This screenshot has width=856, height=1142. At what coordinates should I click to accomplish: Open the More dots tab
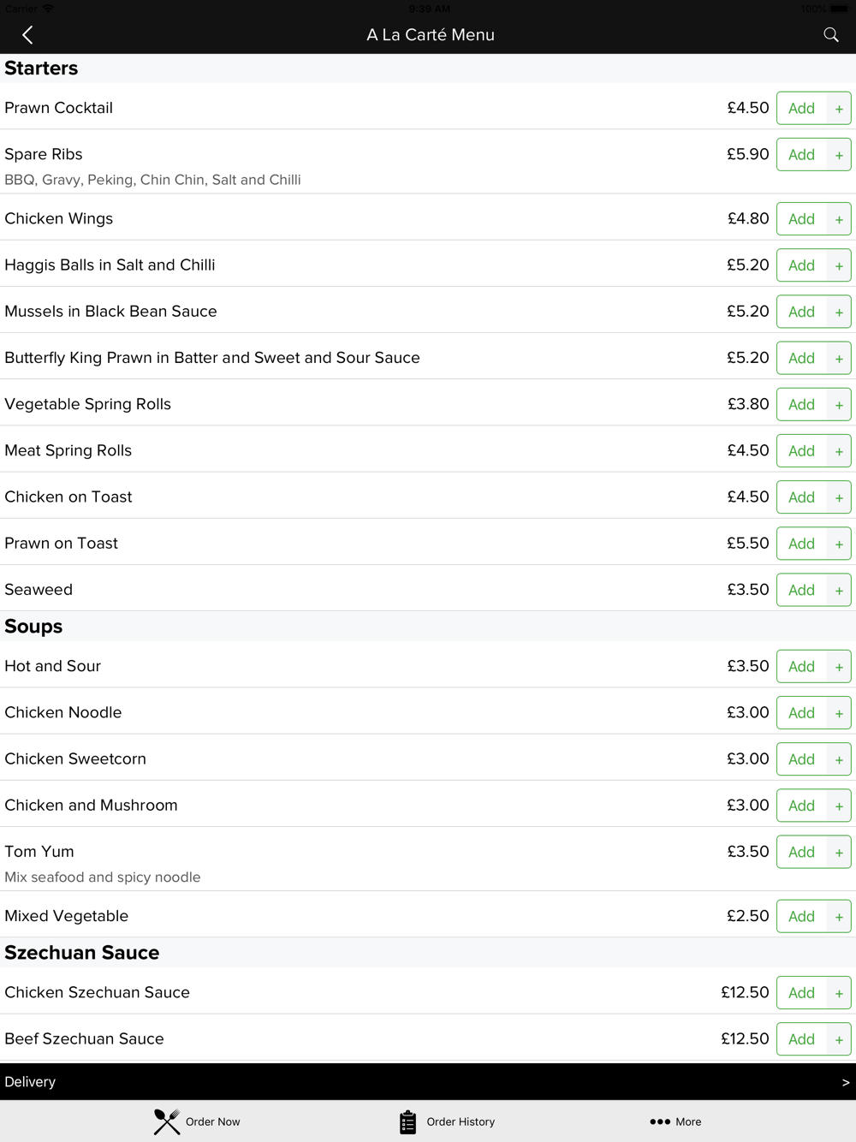pyautogui.click(x=675, y=1121)
